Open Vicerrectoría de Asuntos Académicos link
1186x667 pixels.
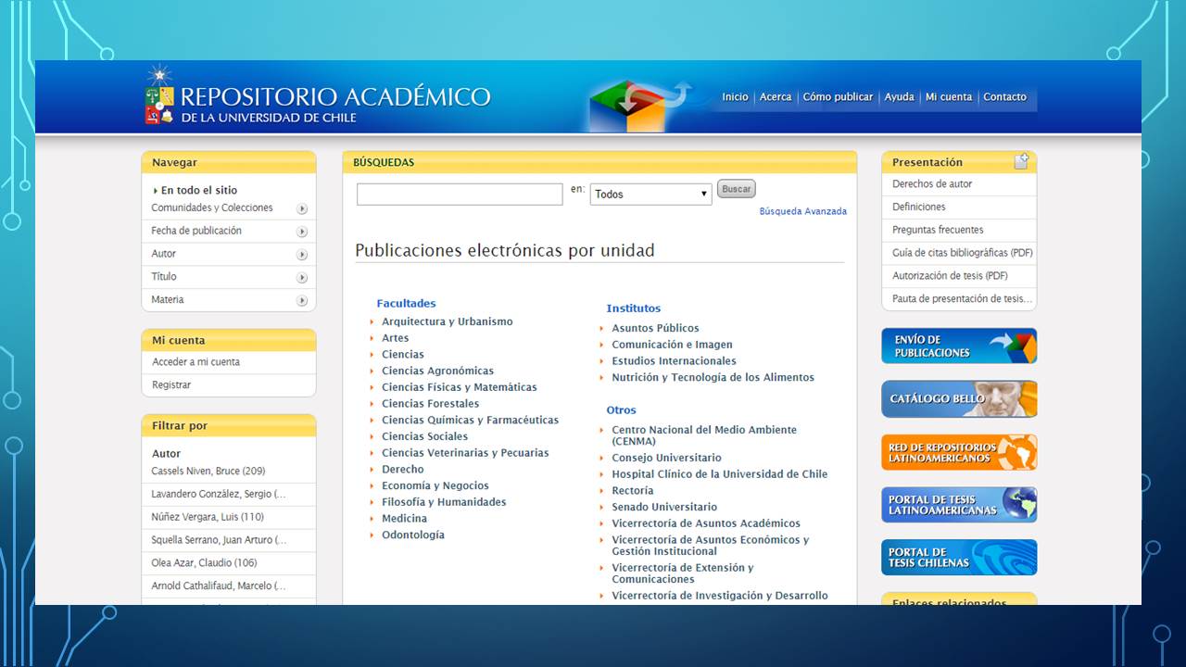[706, 523]
